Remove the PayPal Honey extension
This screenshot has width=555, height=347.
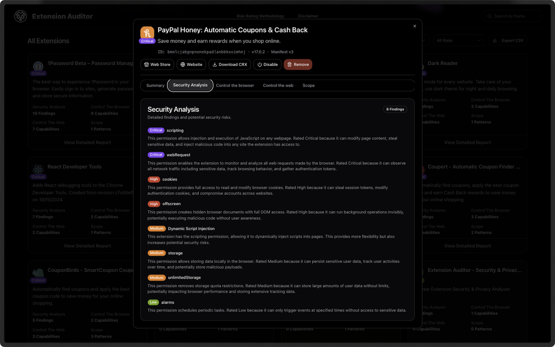298,65
